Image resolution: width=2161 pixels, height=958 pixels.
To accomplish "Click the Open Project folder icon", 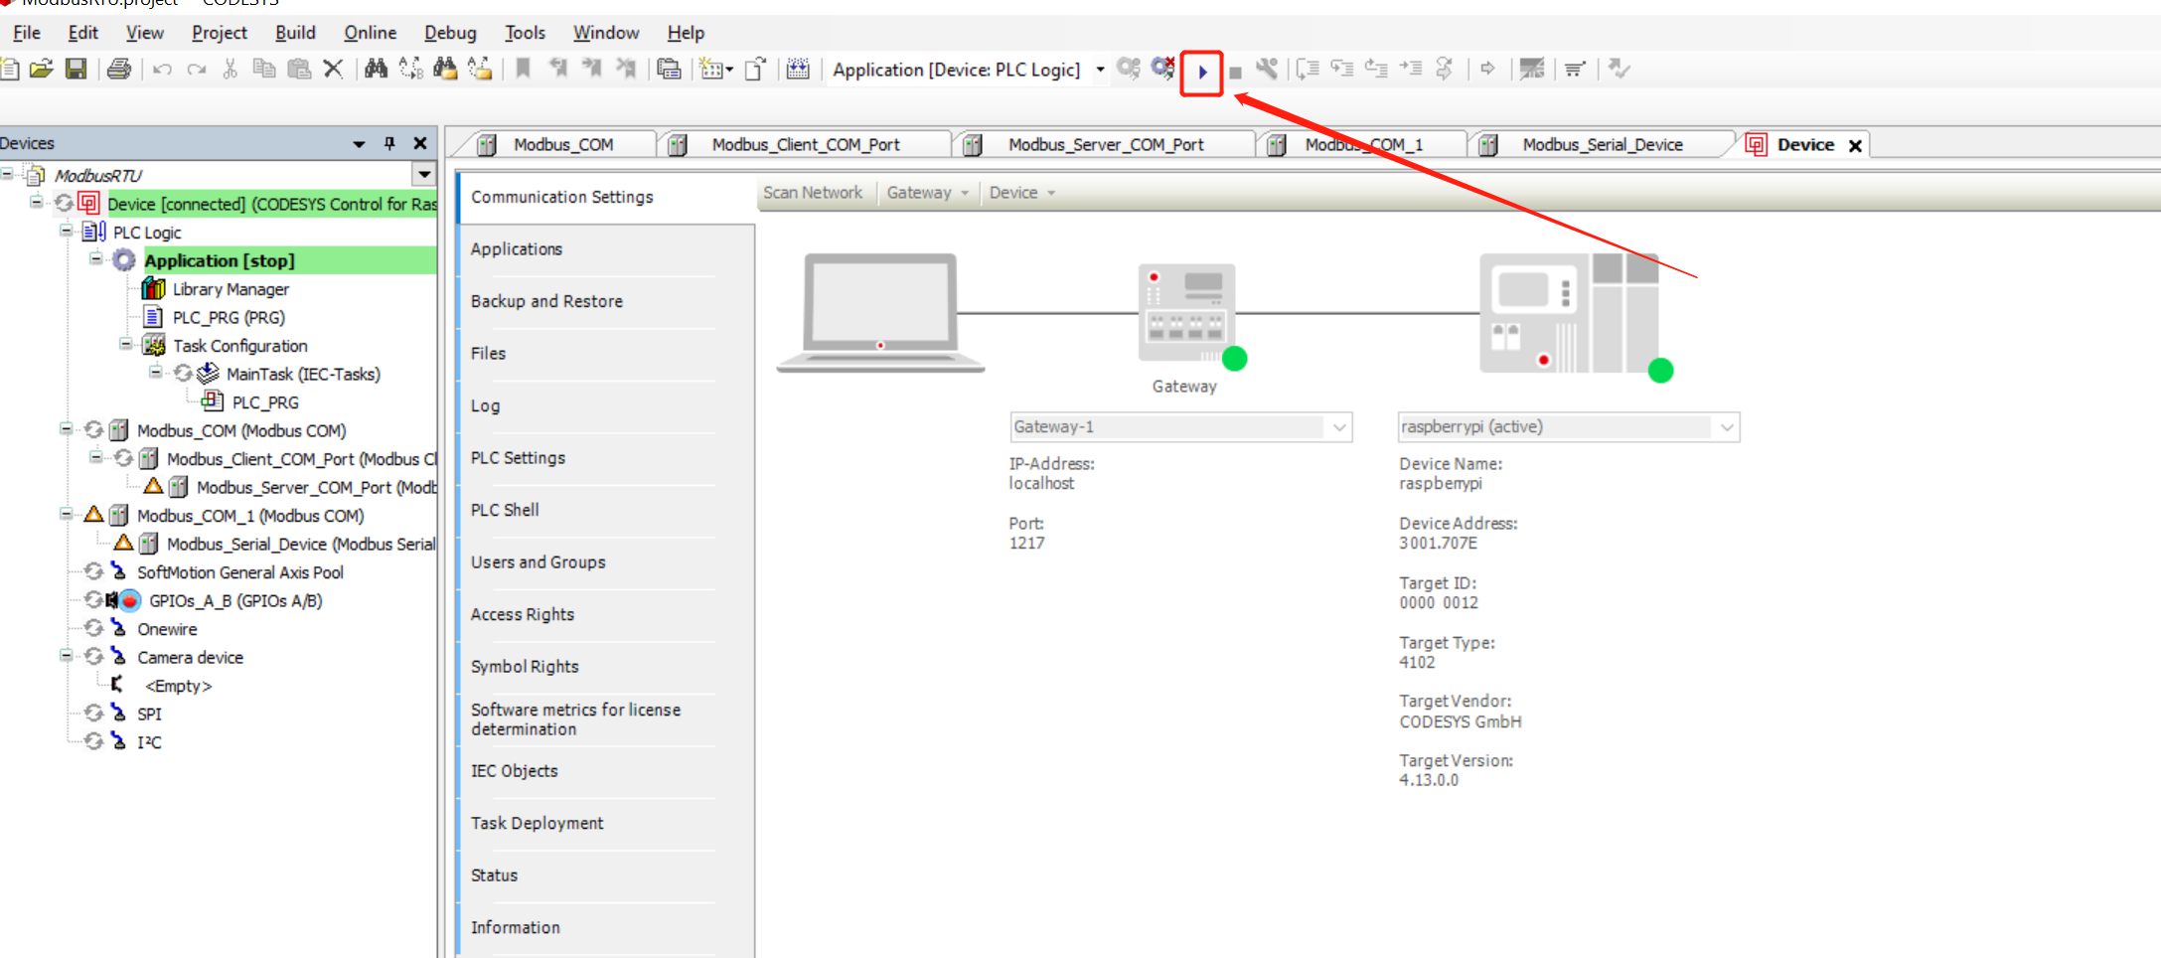I will tap(41, 69).
